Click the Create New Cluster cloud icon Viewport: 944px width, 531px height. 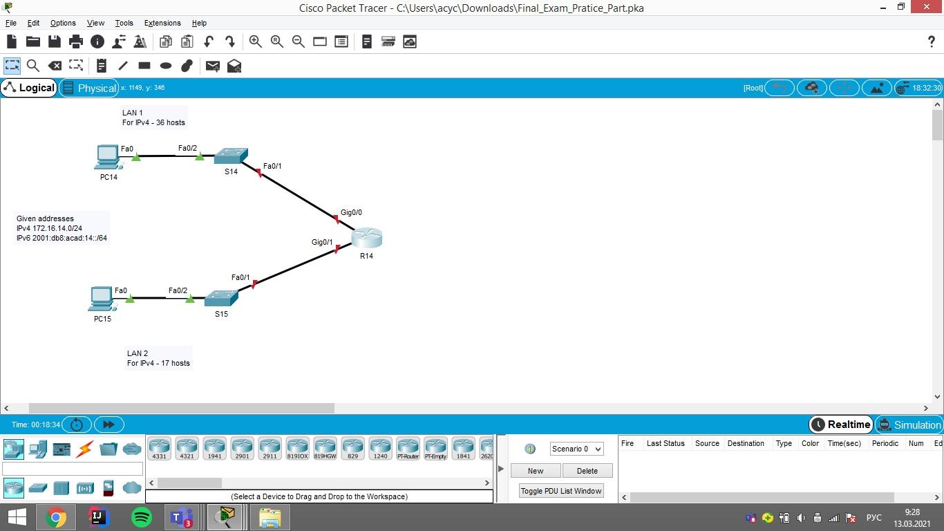pos(812,88)
